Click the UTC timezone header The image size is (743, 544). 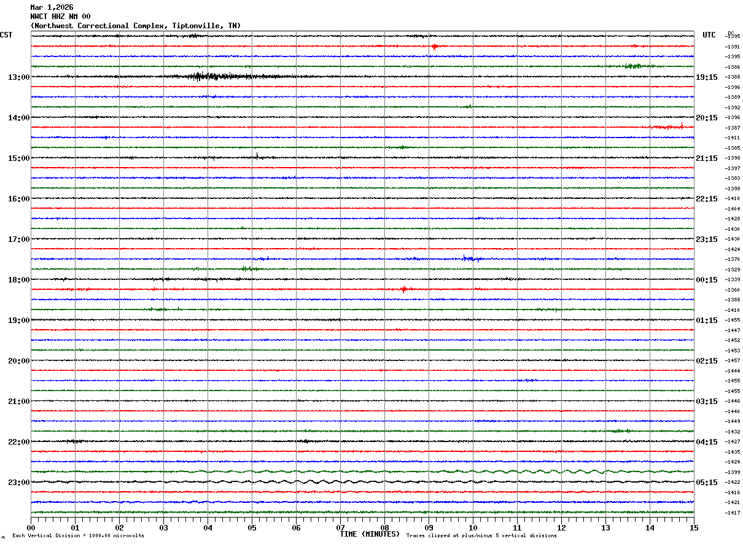[x=709, y=35]
